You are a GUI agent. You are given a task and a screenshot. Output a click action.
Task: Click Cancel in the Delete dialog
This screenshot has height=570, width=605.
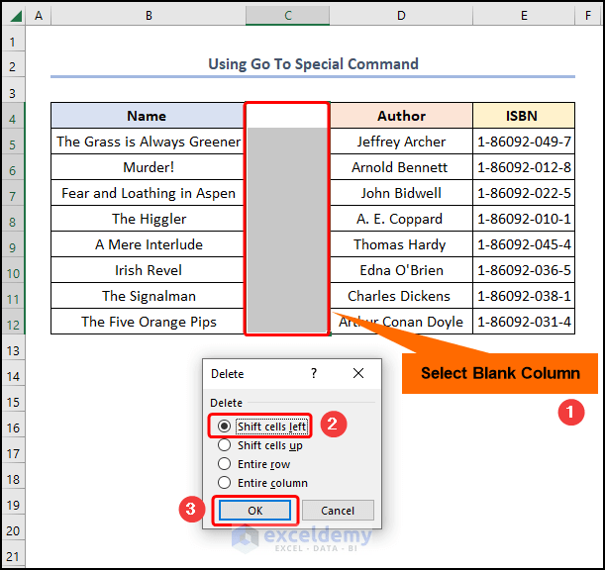(x=338, y=511)
